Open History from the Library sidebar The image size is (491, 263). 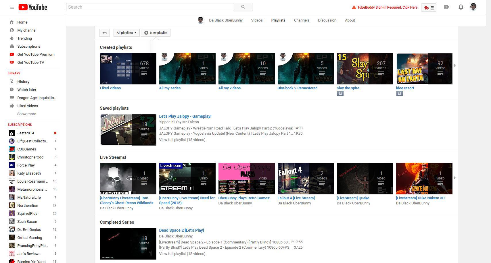(x=23, y=82)
